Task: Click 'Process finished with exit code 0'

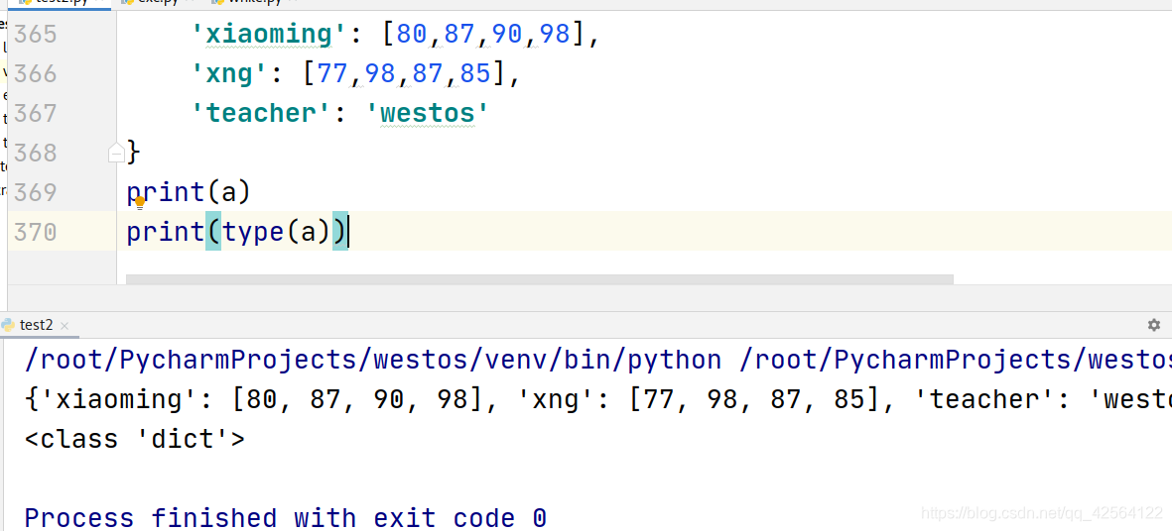Action: (286, 517)
